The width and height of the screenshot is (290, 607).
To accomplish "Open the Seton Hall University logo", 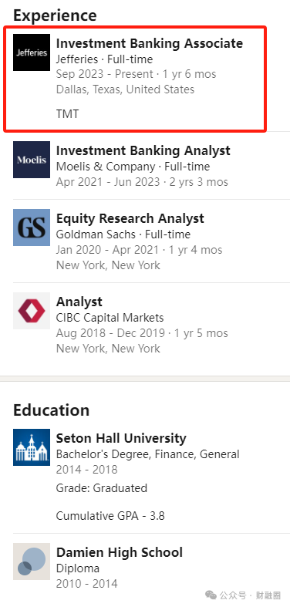I will coord(32,447).
